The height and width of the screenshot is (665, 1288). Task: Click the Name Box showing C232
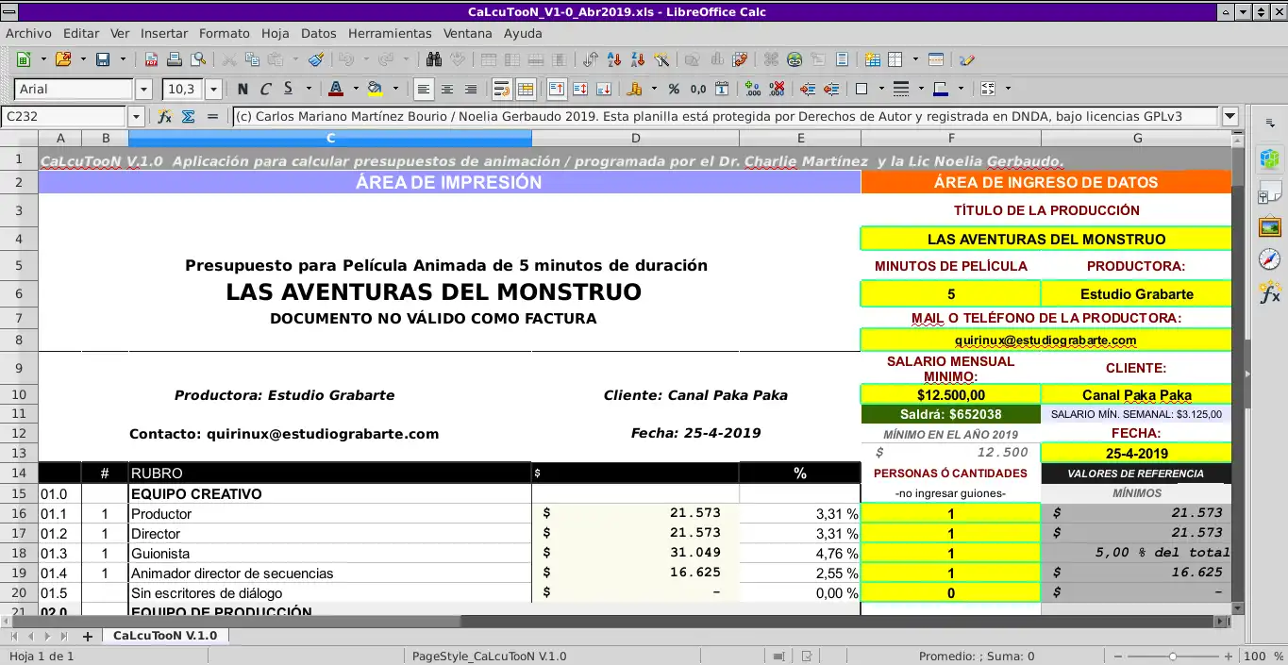[64, 116]
